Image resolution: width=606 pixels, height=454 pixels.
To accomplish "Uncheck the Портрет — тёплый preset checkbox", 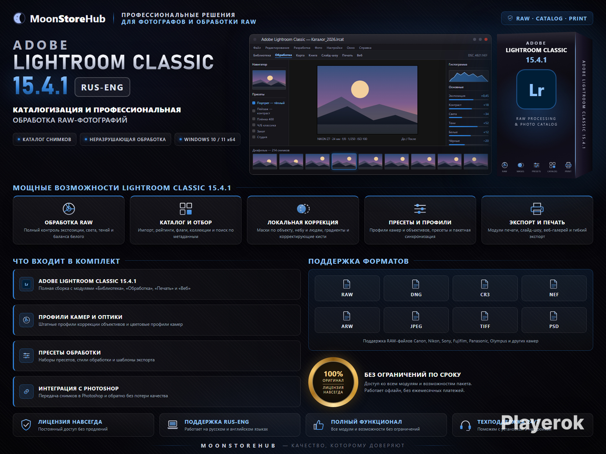I will click(254, 103).
